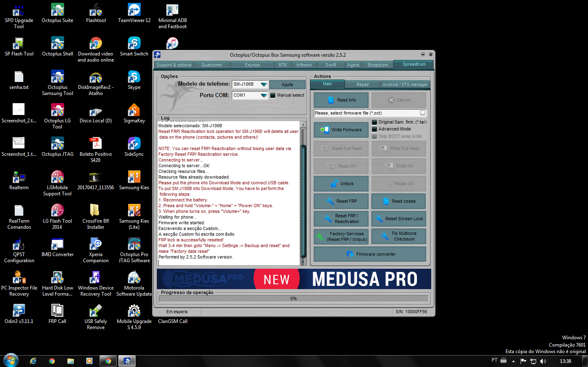Open Windows Start button

tap(11, 360)
